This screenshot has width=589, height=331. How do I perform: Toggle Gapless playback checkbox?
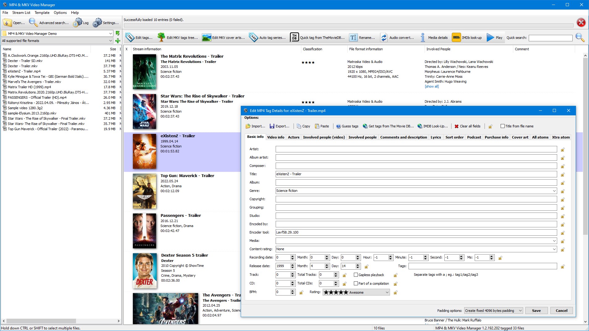[x=356, y=275]
